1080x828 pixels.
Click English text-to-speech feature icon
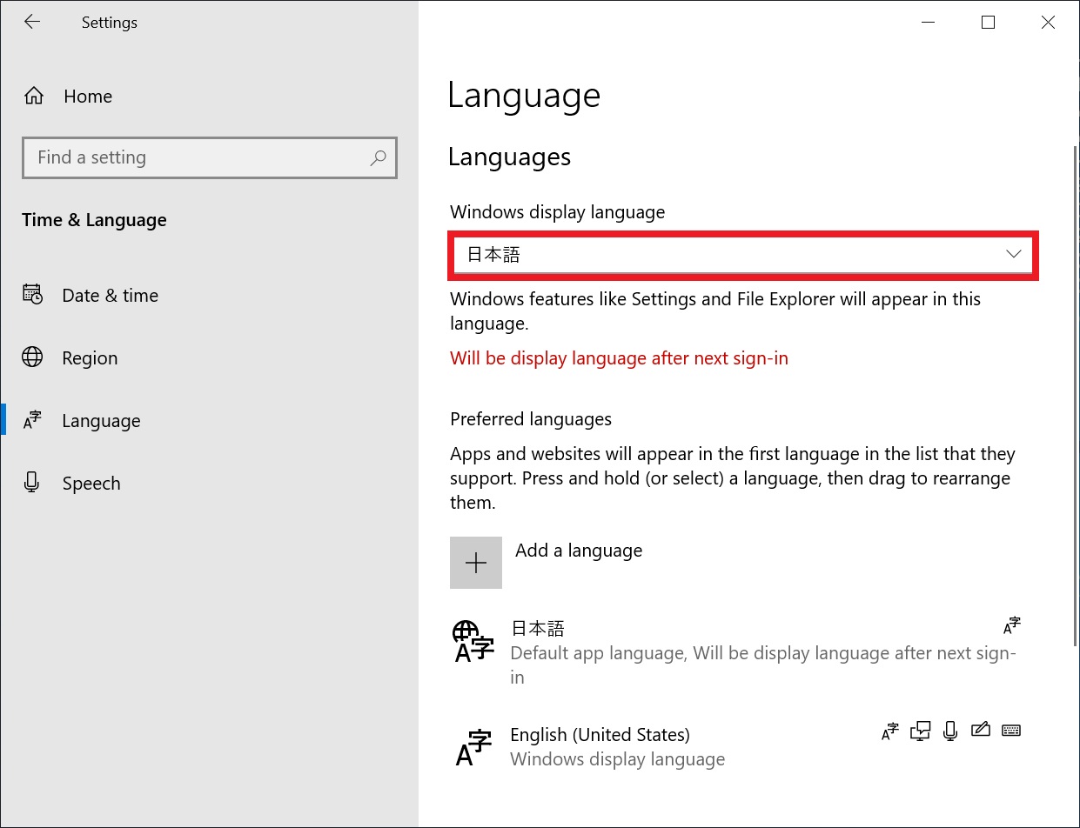[920, 731]
